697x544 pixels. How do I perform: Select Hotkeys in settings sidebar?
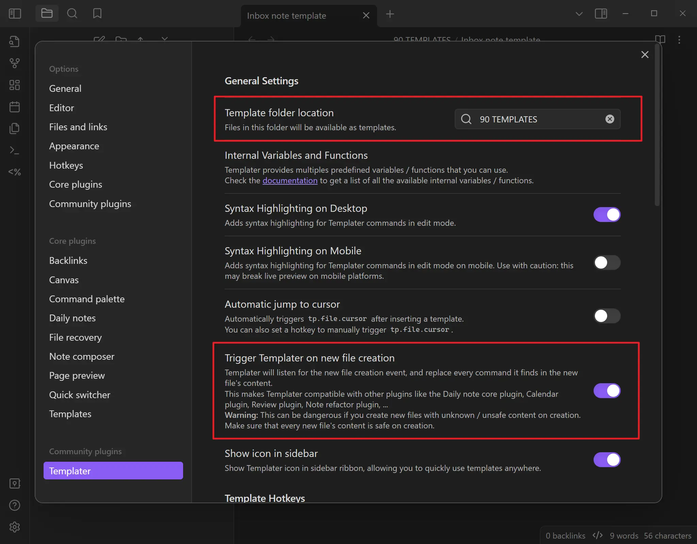point(66,165)
